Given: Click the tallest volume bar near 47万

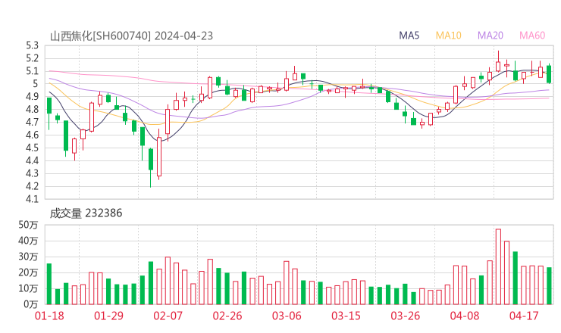Looking at the screenshot, I should coord(498,267).
